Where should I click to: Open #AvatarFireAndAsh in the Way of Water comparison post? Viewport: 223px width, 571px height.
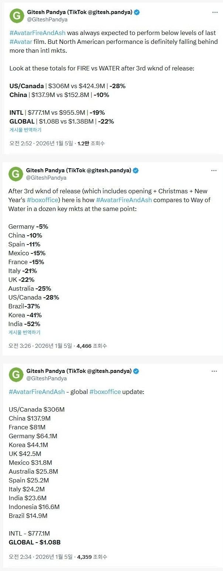tap(124, 200)
